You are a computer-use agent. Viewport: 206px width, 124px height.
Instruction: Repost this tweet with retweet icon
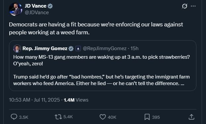(x=58, y=117)
